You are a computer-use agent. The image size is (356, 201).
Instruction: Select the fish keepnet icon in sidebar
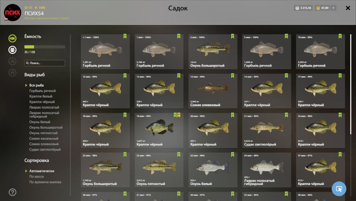[x=12, y=38]
